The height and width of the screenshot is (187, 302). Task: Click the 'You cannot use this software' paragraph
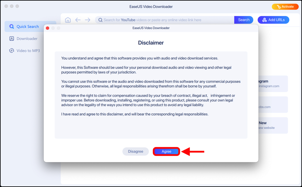151,84
